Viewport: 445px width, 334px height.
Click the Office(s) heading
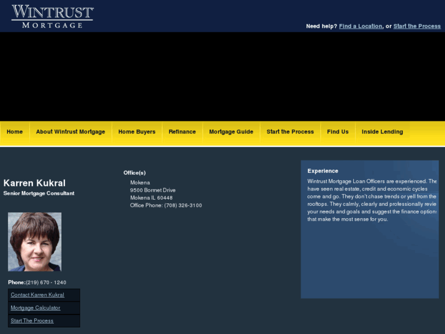(135, 173)
